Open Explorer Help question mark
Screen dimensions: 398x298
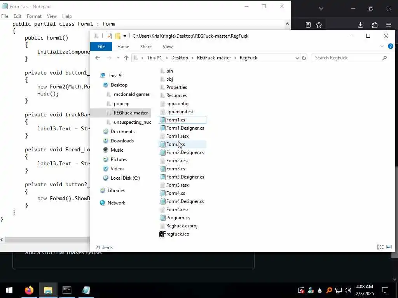390,47
